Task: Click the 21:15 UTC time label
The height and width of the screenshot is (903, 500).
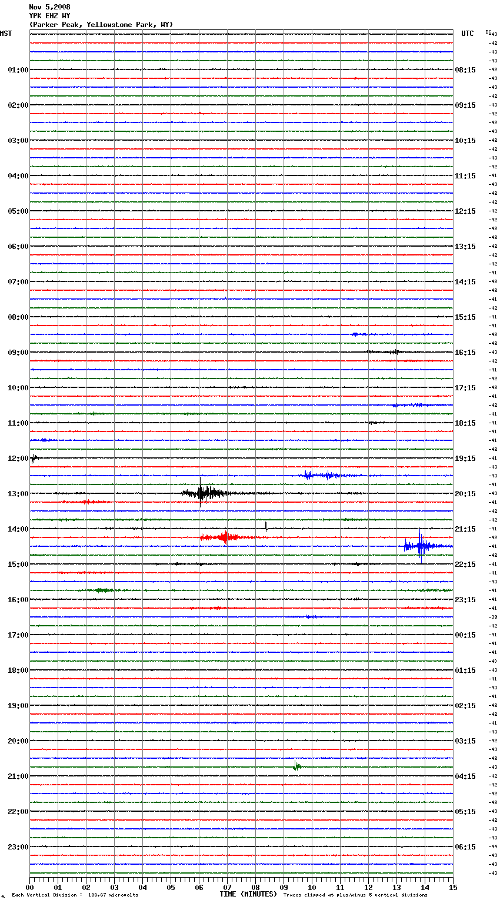Action: [465, 529]
